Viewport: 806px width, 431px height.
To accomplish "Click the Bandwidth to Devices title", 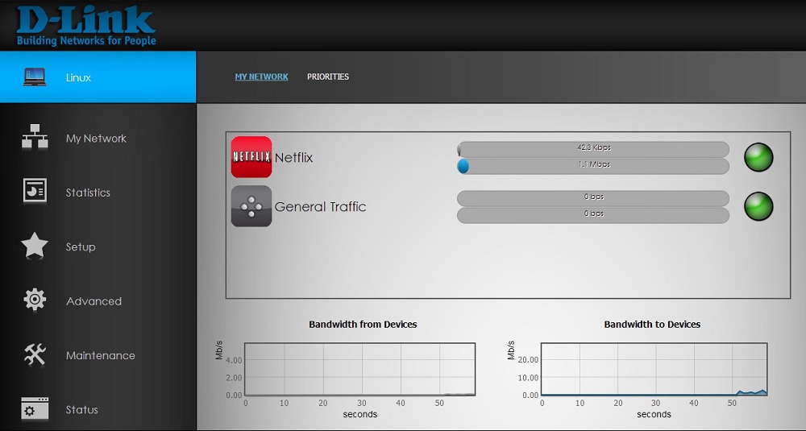I will (x=652, y=324).
